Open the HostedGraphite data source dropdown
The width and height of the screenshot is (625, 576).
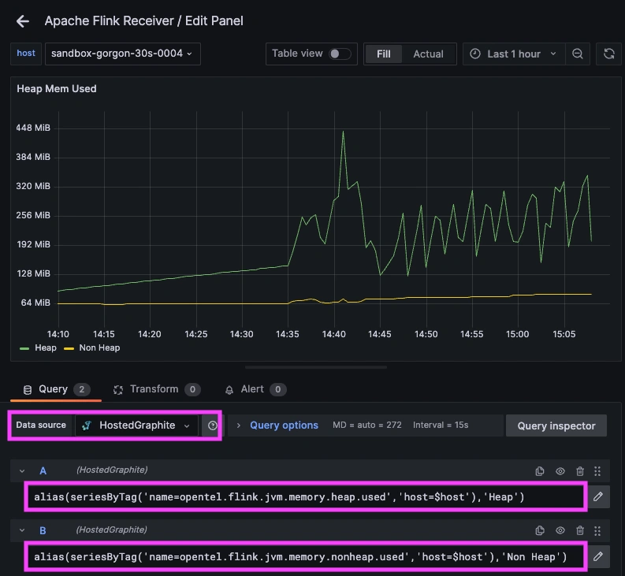click(136, 425)
